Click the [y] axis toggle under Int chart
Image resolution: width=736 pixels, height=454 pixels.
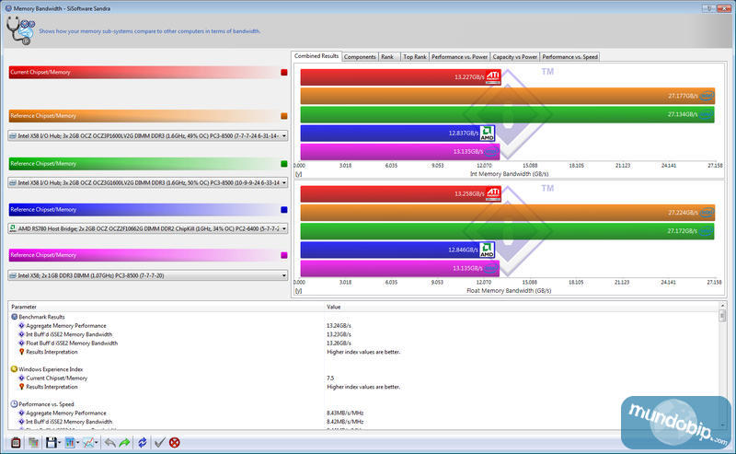(x=298, y=174)
